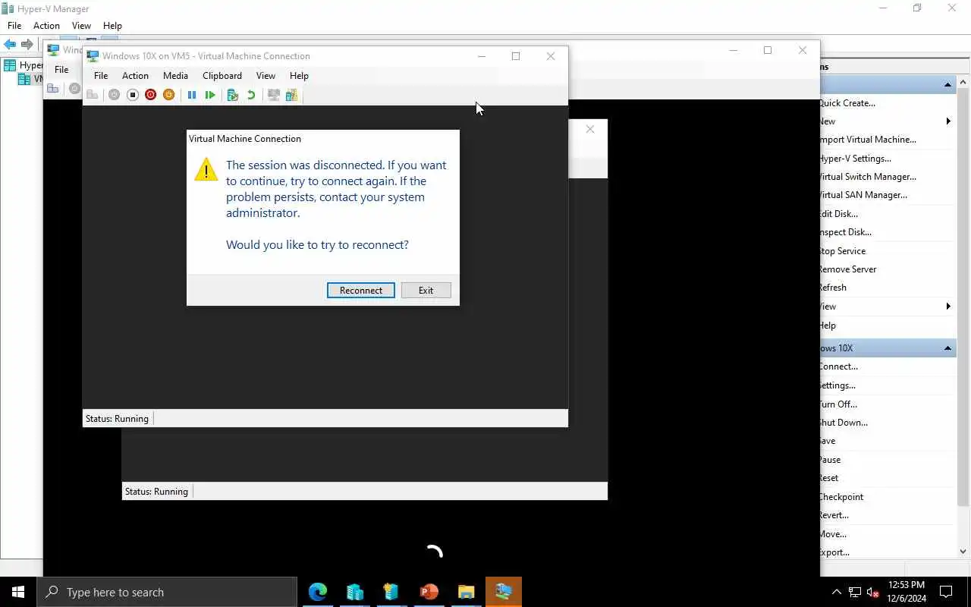Open Hyper-V Manager Help menu
971x607 pixels.
[x=112, y=26]
